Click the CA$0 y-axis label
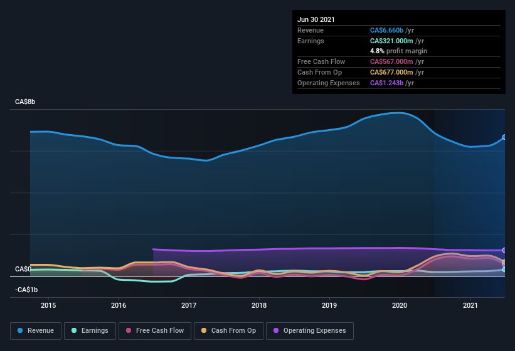Viewport: 515px width, 351px height. pos(23,269)
